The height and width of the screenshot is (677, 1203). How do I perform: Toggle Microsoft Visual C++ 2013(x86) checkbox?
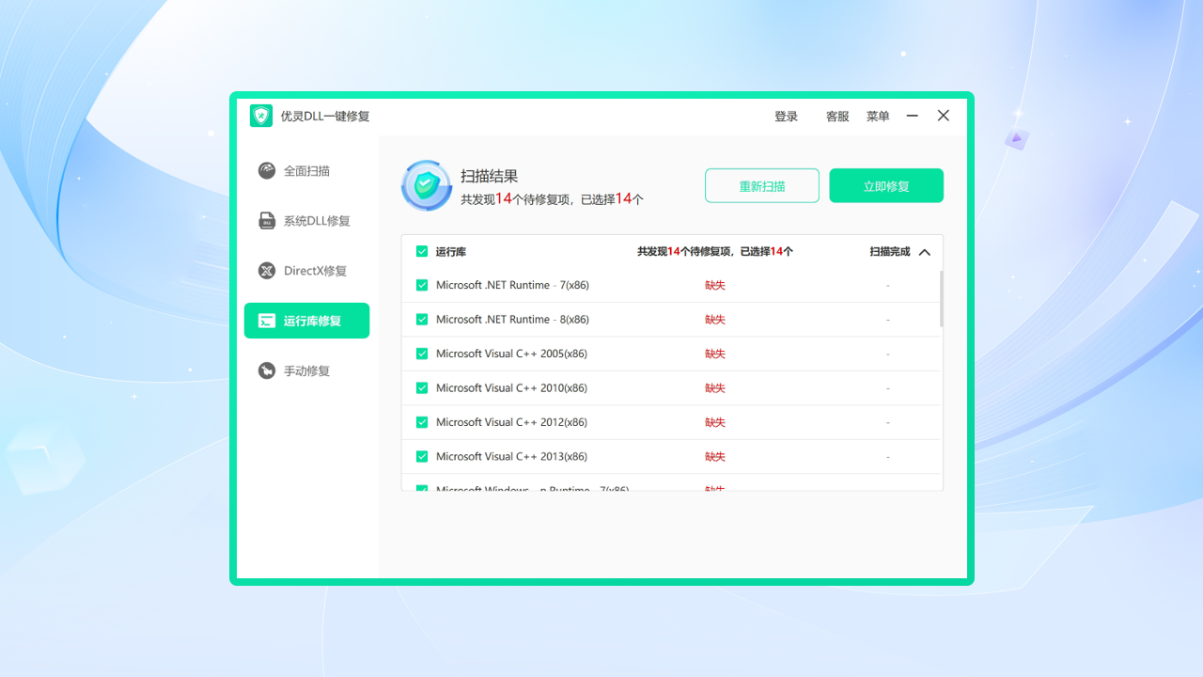pyautogui.click(x=422, y=456)
